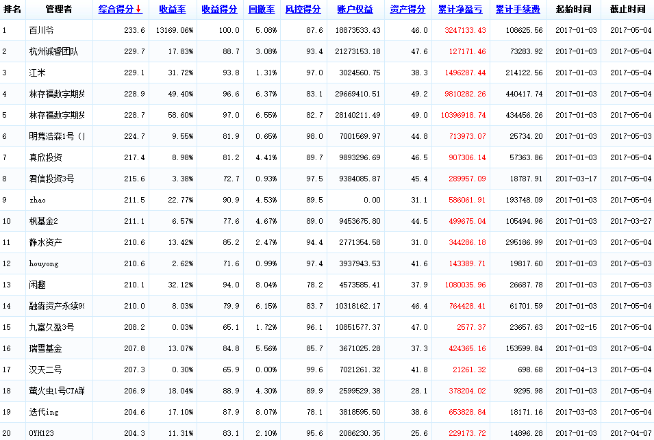Screen dimensions: 654x440
Task: Sort by 累计手续费 column header
Action: click(x=518, y=9)
